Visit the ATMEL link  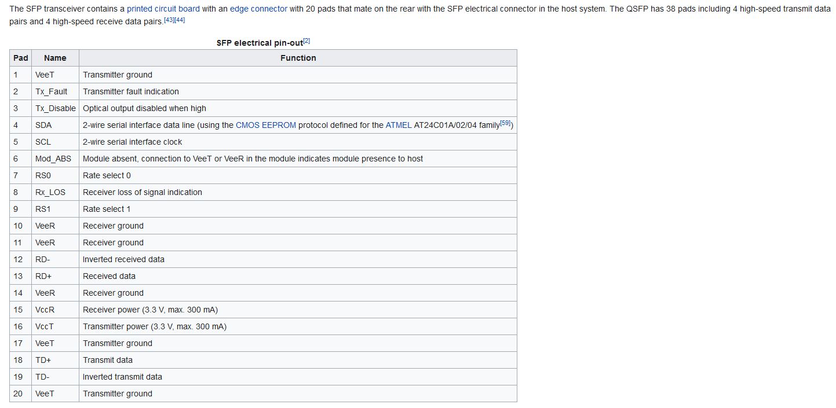(399, 125)
